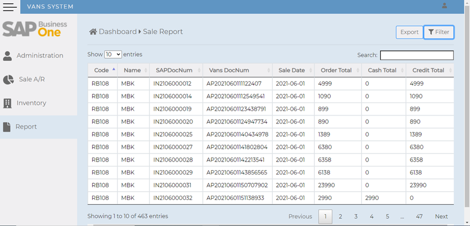Click Vans DocNum AP20210601142213541

click(x=236, y=160)
